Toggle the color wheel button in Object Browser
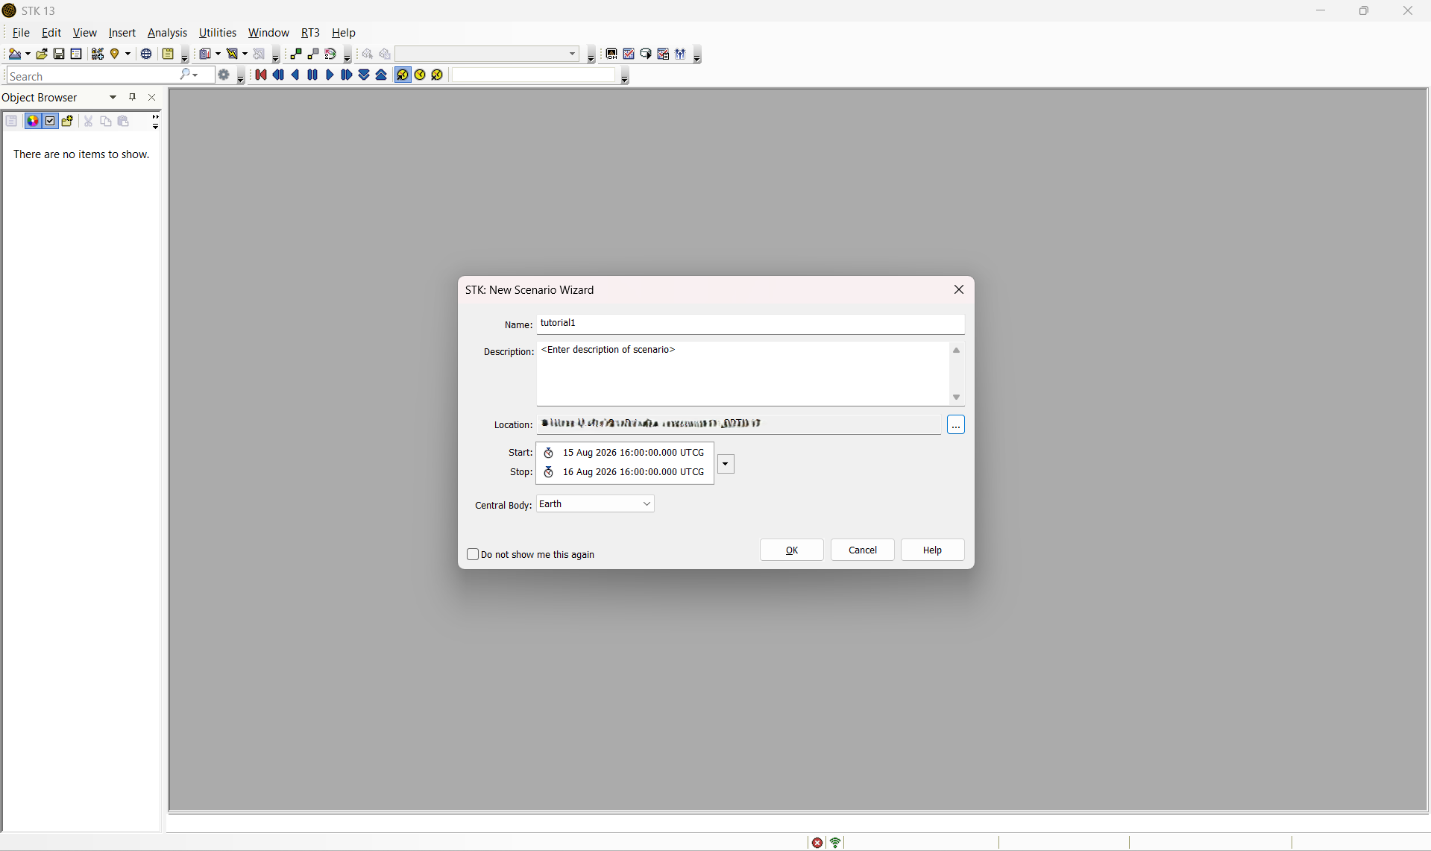The width and height of the screenshot is (1431, 851). click(x=33, y=121)
